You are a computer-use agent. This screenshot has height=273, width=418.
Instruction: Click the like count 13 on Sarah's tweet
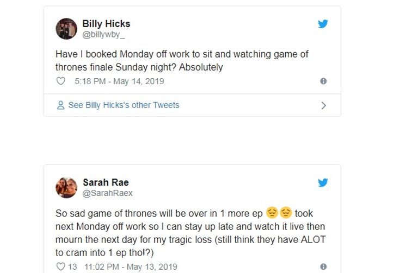click(73, 267)
